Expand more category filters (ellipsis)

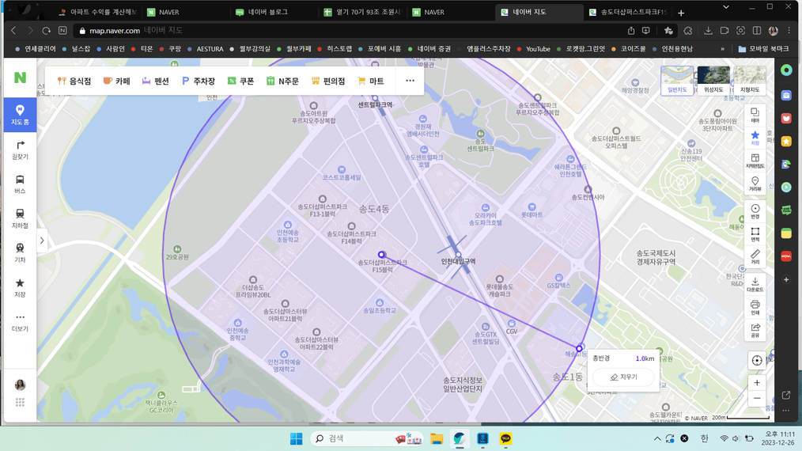coord(410,81)
